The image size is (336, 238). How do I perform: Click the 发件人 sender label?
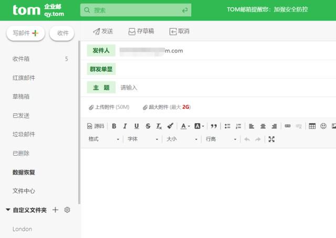(101, 50)
